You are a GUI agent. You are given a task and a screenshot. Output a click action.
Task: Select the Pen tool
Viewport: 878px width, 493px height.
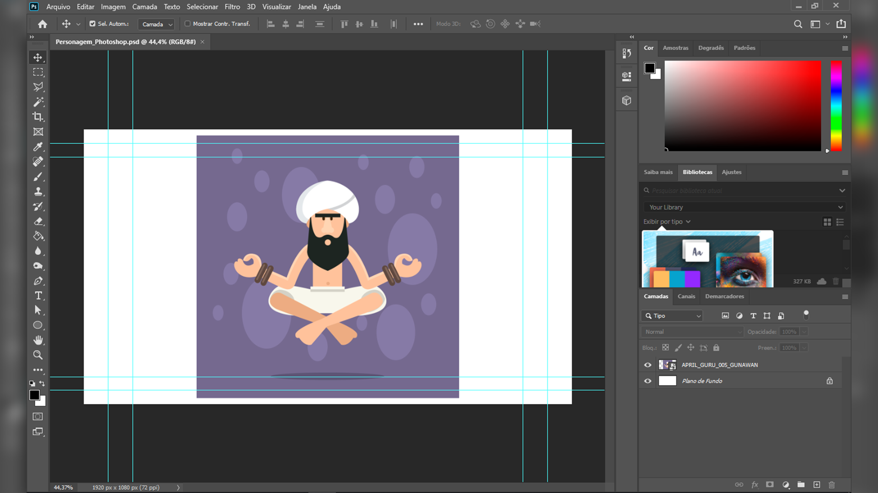pos(38,281)
